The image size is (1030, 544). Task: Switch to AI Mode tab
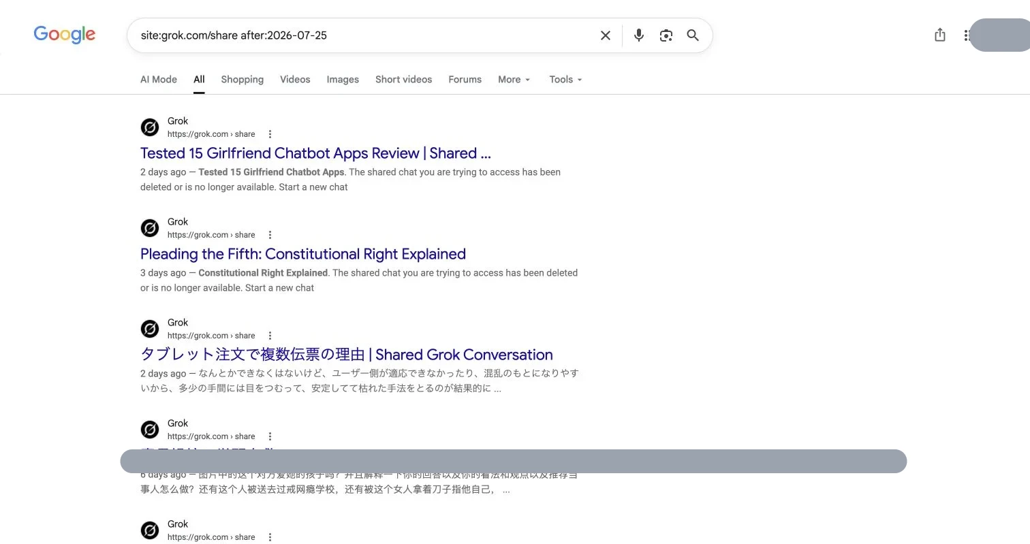tap(159, 80)
